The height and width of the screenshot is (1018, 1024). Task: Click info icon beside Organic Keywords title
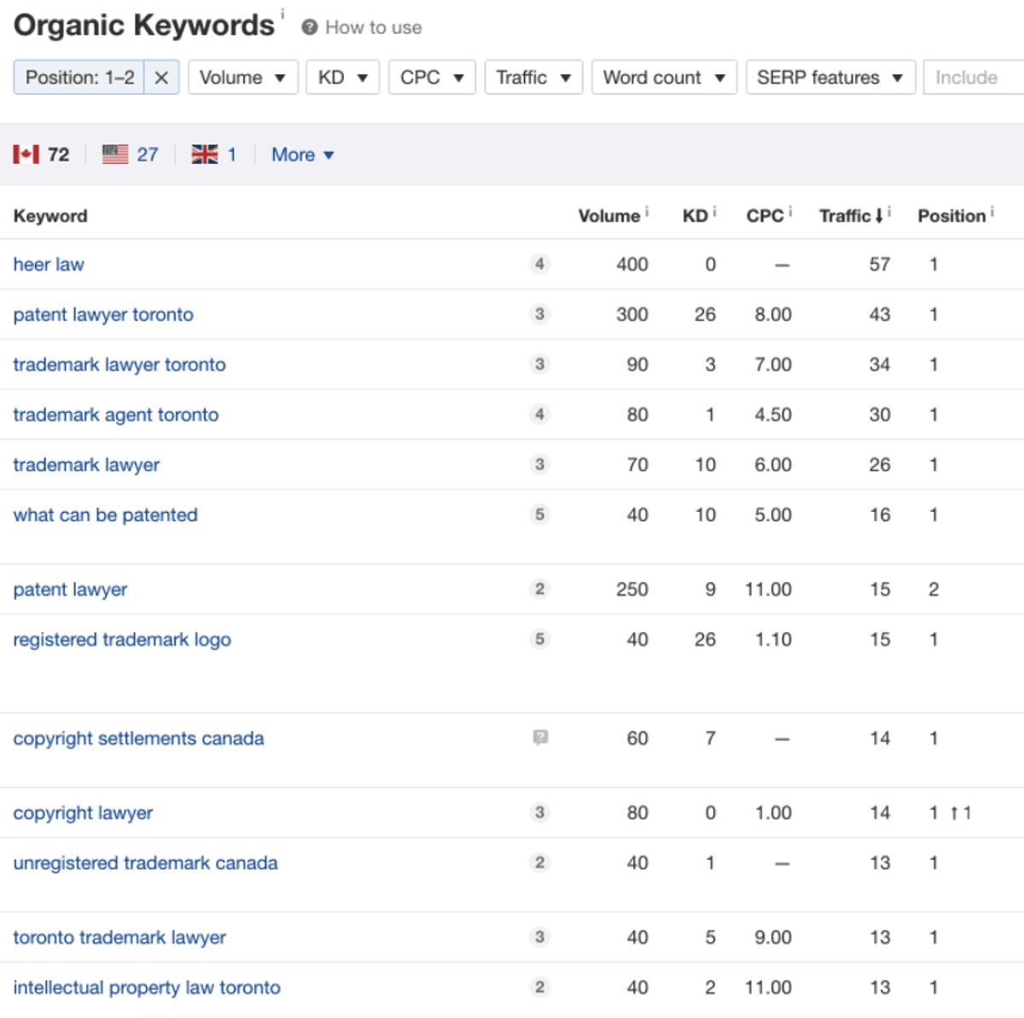282,13
